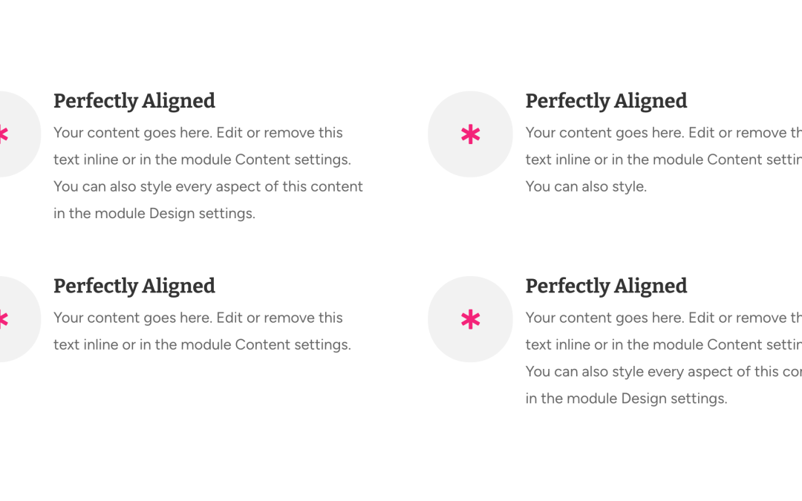Viewport: 802px width, 501px height.
Task: Click "Your content goes here" line in the upper-right blurb
Action: pos(663,133)
